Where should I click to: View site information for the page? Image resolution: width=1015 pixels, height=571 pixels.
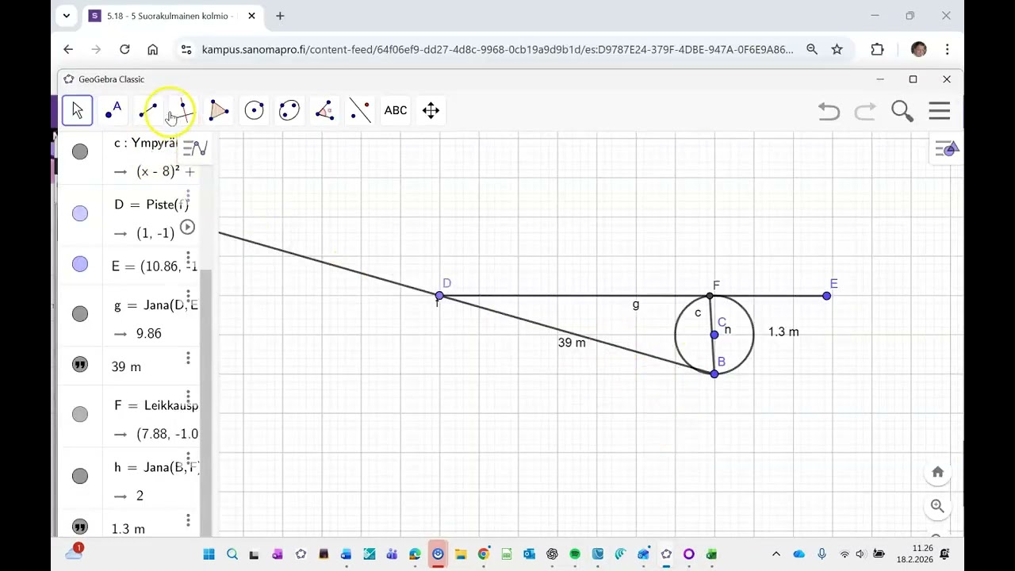tap(186, 49)
